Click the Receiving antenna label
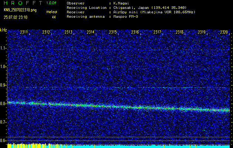Viewport: 233px width, 148px height. tap(86, 17)
